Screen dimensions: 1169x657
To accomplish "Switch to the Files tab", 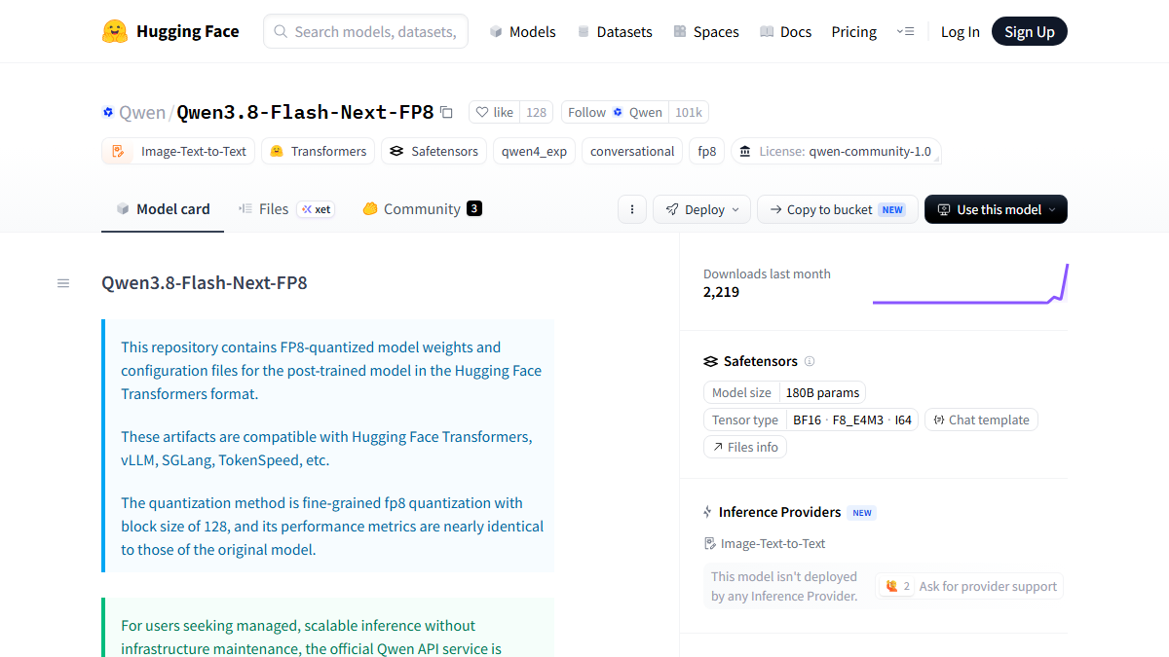I will pos(286,209).
